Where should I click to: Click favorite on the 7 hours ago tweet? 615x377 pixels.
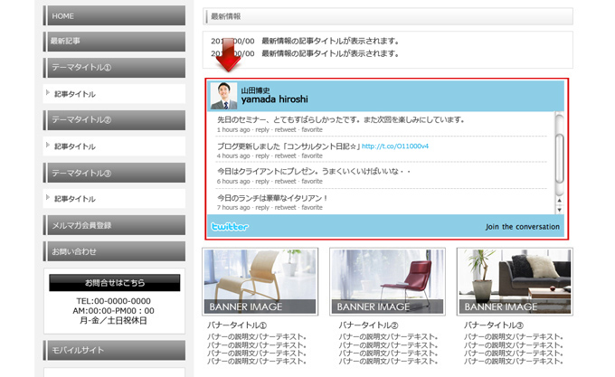[x=312, y=207]
